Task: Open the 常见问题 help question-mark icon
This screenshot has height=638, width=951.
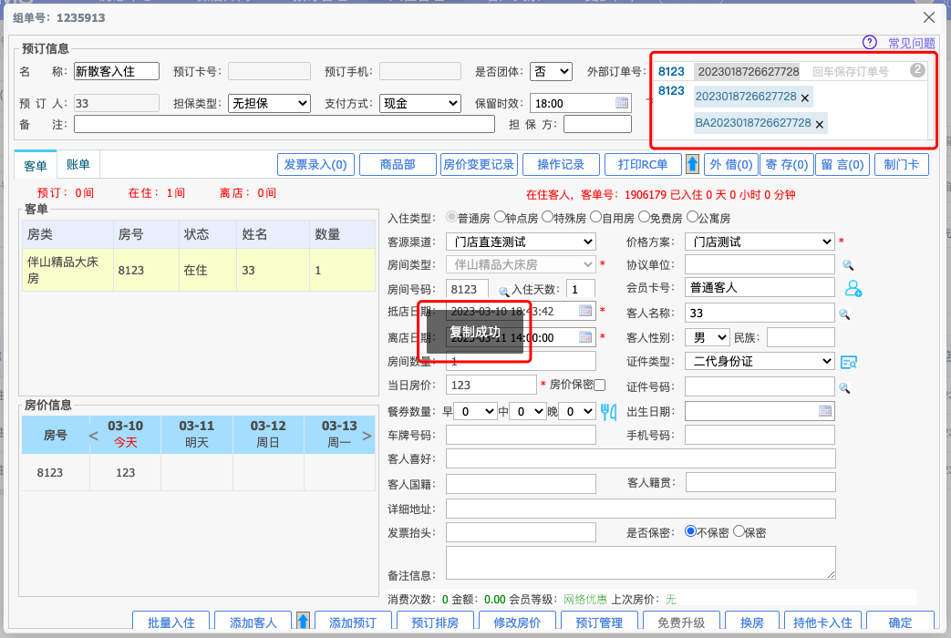Action: (869, 42)
